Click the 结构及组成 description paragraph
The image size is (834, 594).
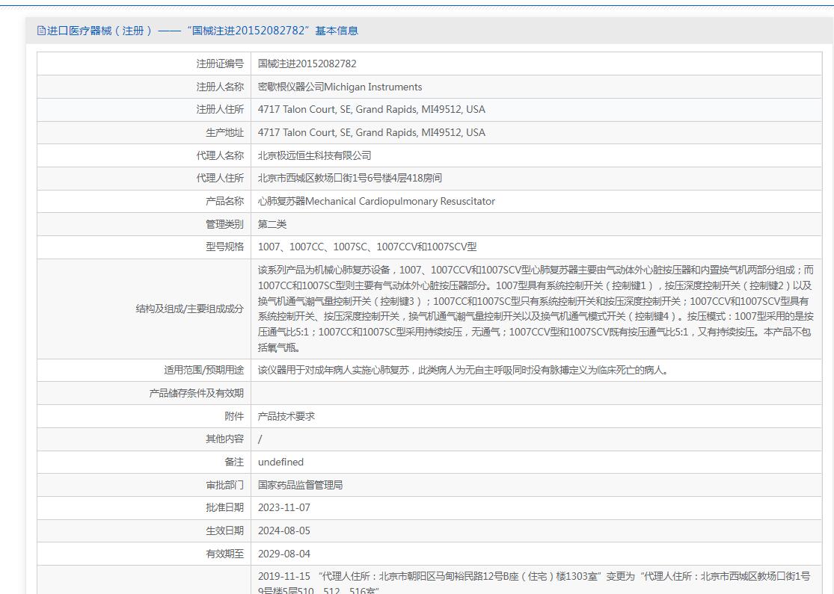pyautogui.click(x=535, y=309)
